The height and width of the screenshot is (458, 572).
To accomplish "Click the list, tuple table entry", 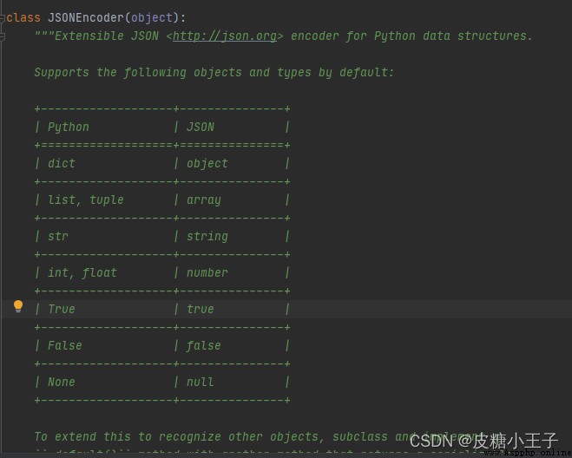I will (x=86, y=200).
